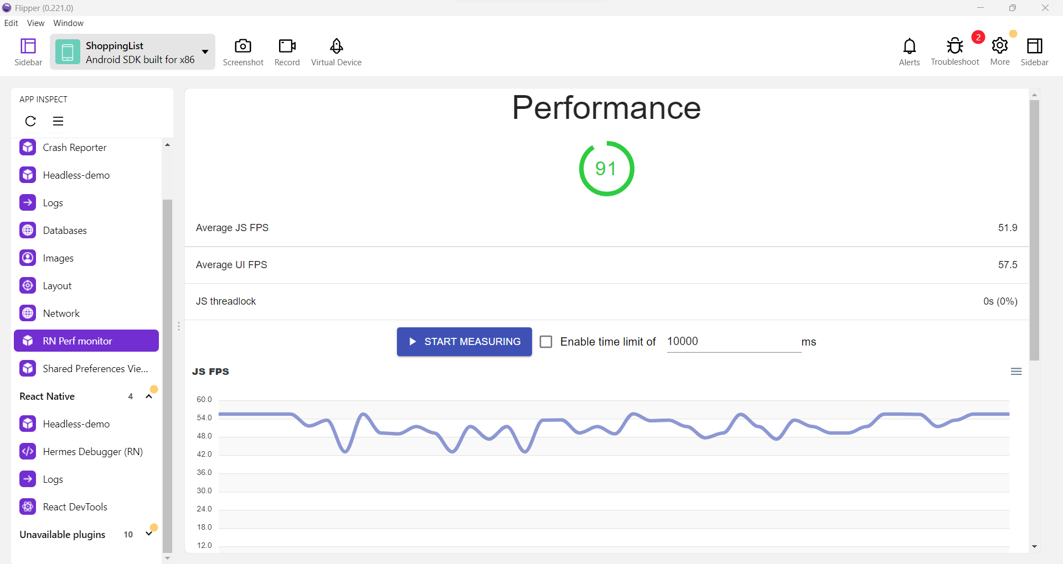Open the Alerts bell icon

coord(909,46)
